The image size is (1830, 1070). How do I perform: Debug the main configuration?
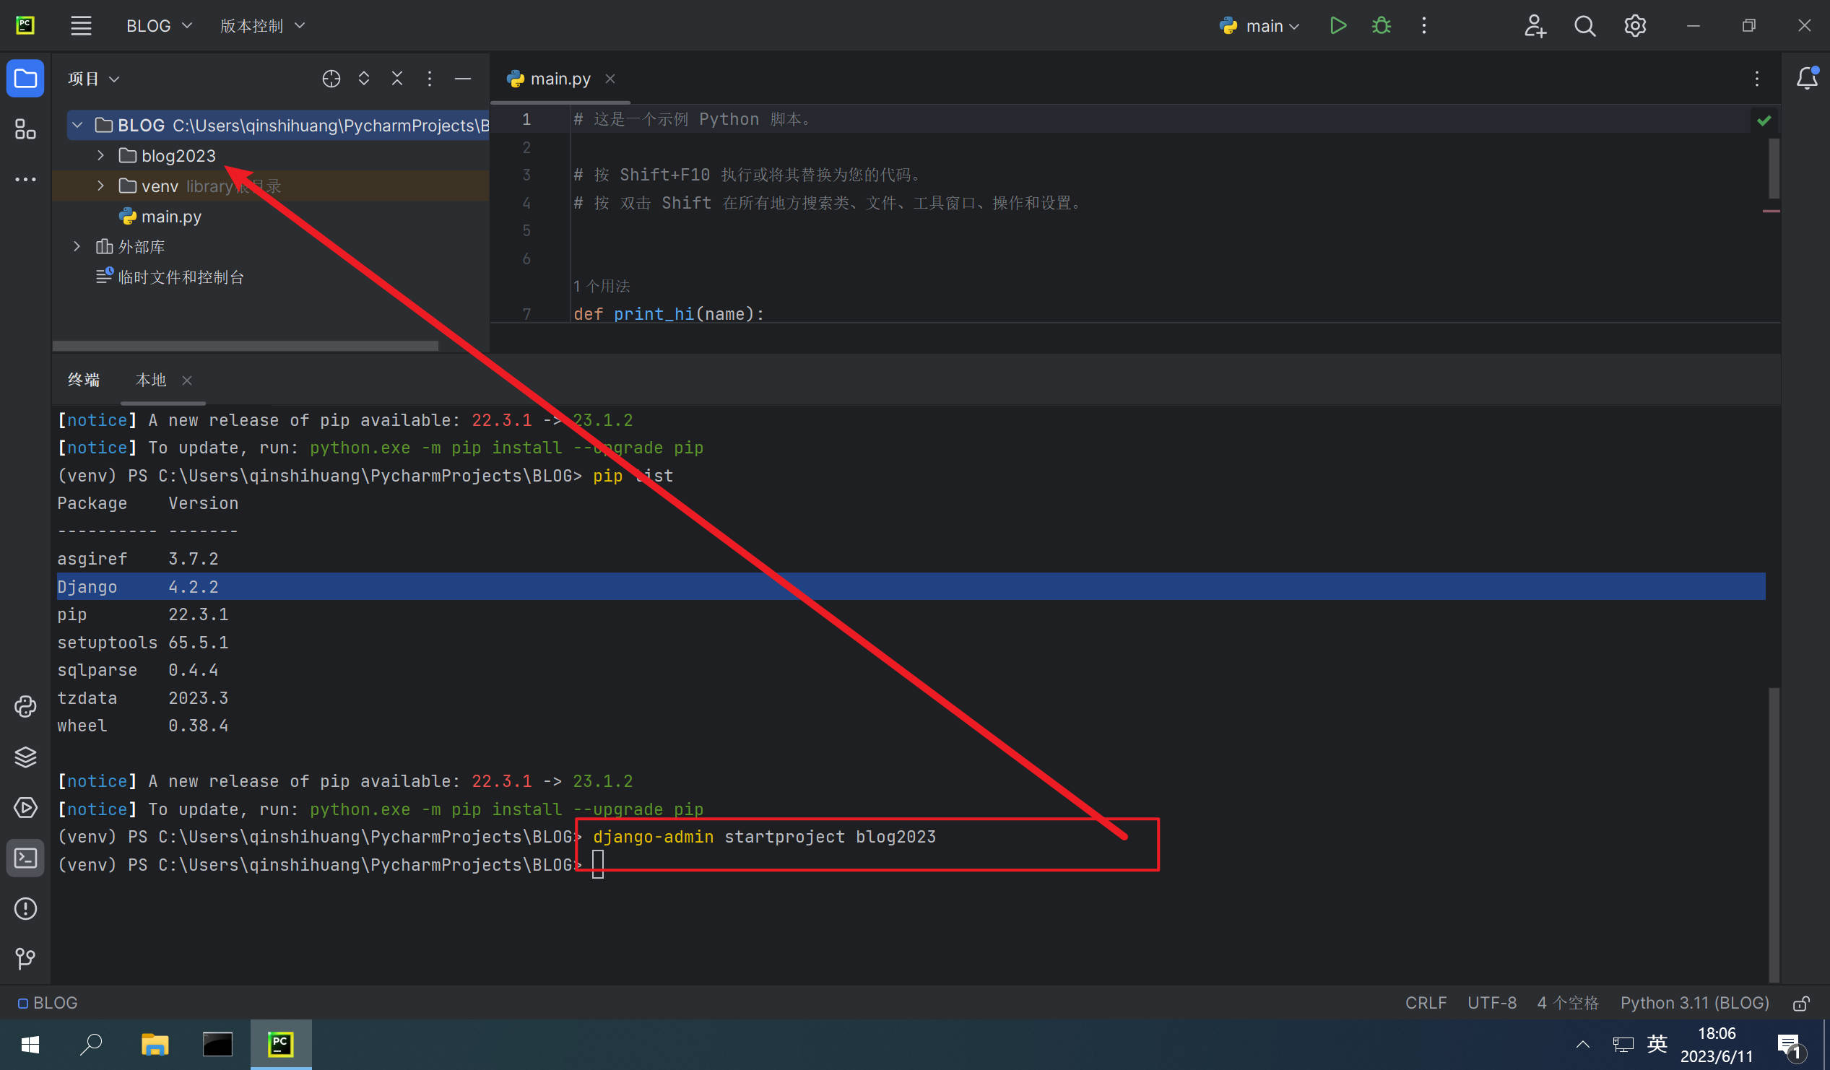1382,25
